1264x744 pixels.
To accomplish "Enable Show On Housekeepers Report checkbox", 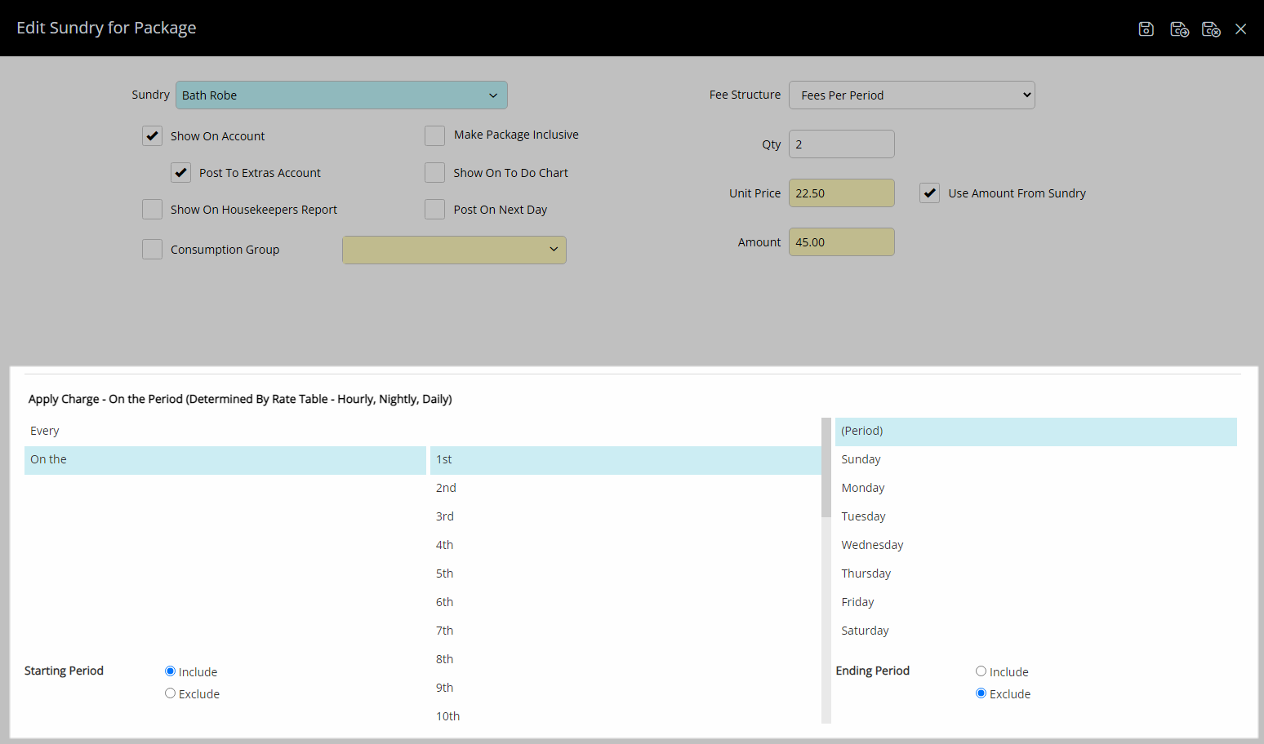I will click(x=153, y=210).
